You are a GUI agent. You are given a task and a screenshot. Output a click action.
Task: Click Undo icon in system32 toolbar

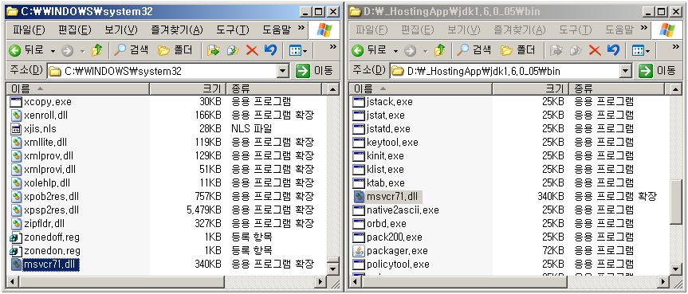tap(271, 51)
